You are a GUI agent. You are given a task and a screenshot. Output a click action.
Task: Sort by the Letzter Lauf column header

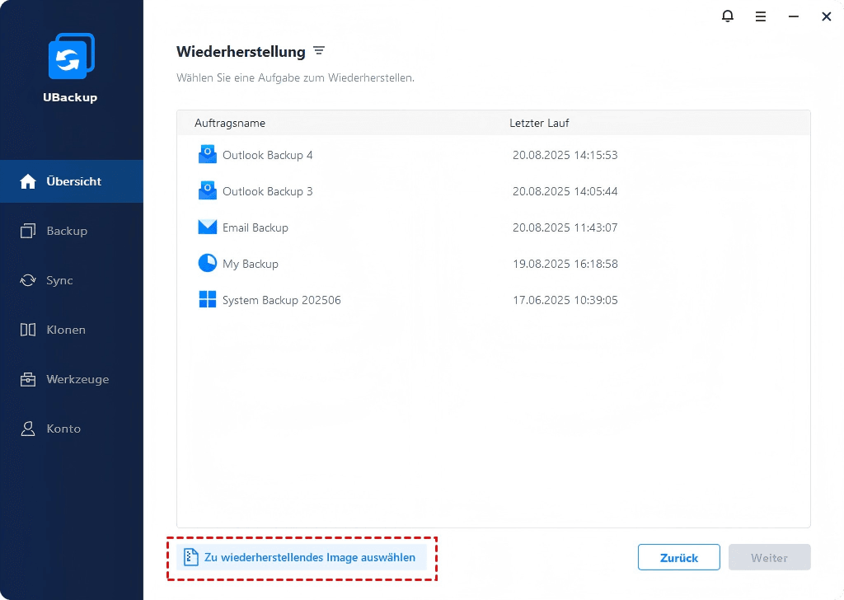[539, 123]
